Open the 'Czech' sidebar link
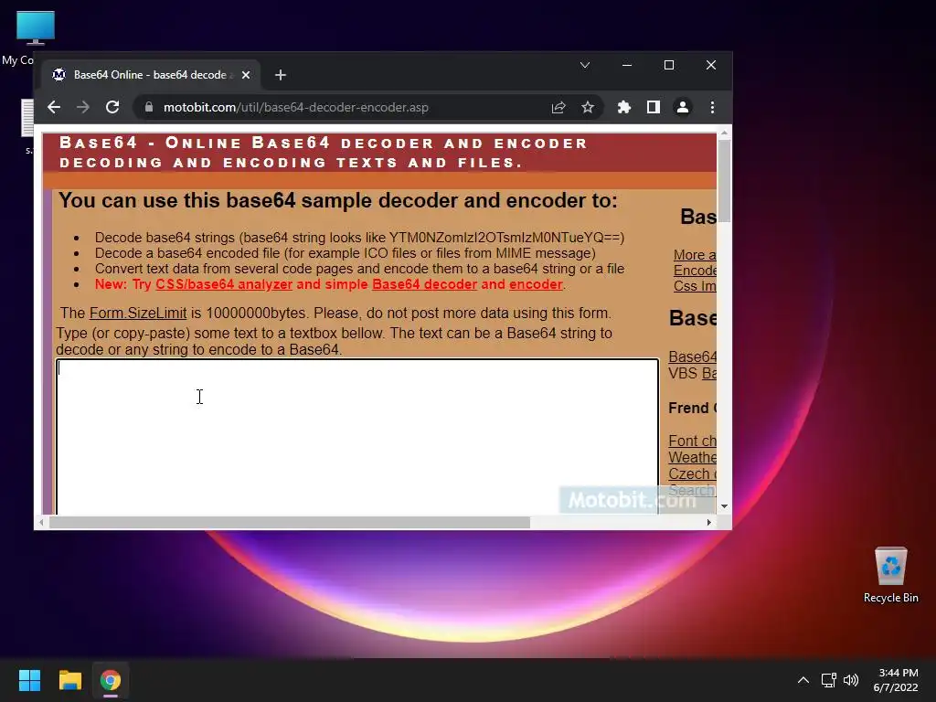The height and width of the screenshot is (702, 936). (x=692, y=473)
